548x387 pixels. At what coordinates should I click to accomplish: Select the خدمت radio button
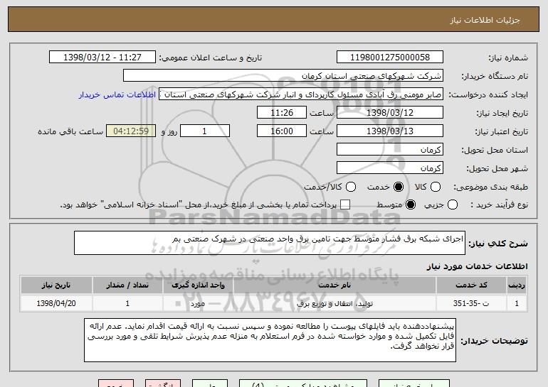398,187
